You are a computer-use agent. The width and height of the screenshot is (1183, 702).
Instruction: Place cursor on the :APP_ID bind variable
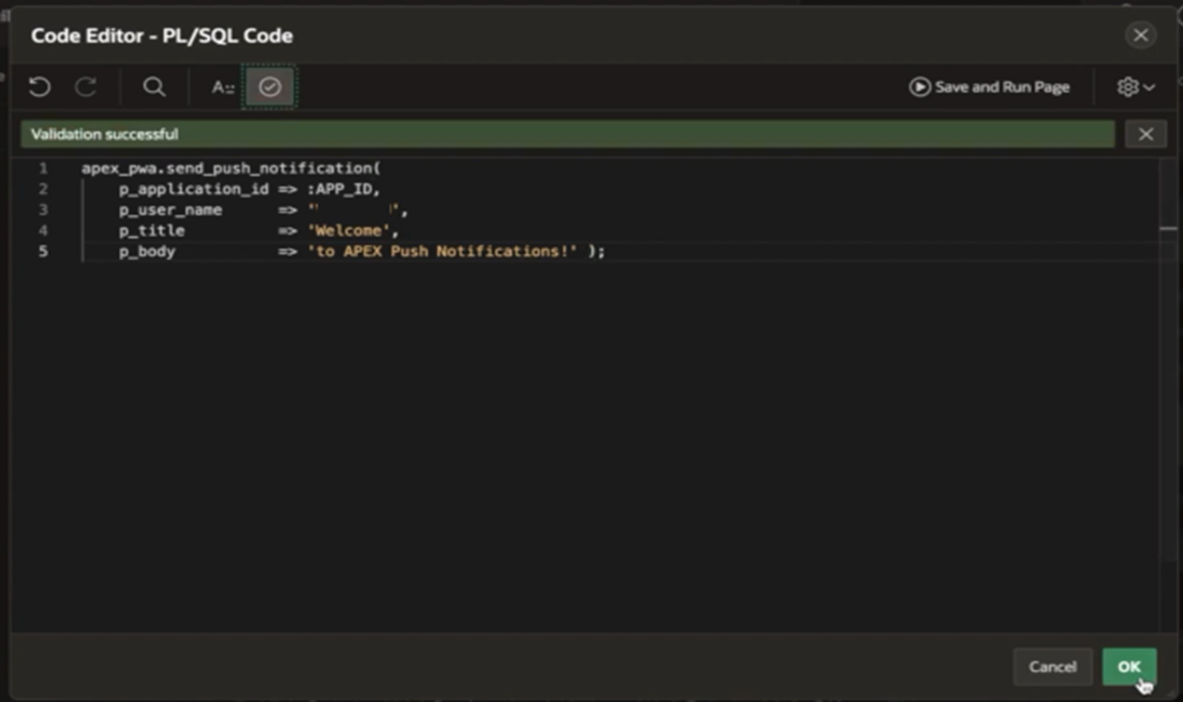[343, 189]
